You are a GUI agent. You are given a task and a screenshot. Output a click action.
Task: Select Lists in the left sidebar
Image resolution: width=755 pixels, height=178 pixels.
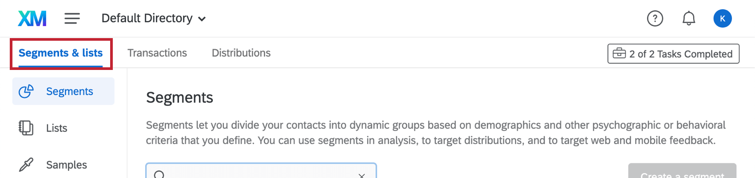click(x=57, y=128)
